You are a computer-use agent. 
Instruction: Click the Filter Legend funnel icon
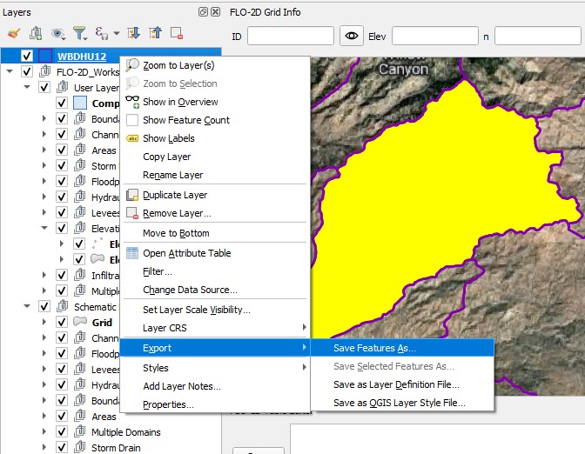pos(80,33)
